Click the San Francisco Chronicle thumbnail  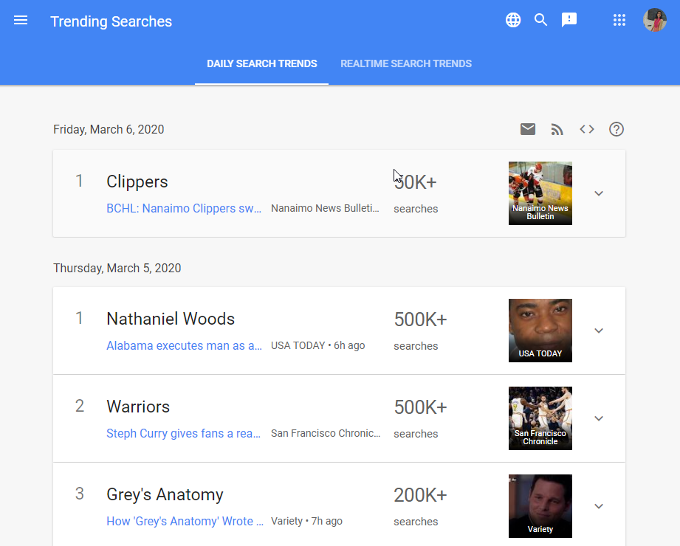540,418
